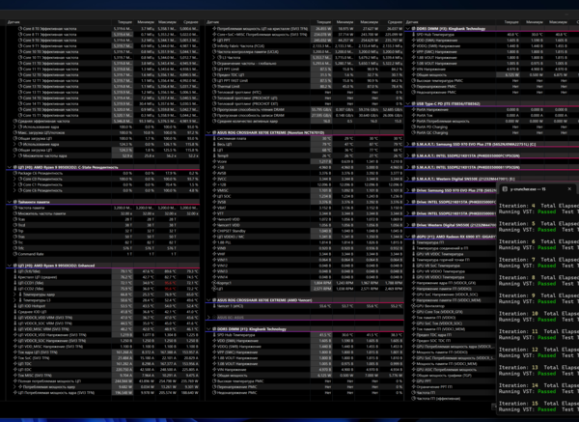Select the Среднее количество активных ядер row
This screenshot has height=422, width=579.
point(305,121)
